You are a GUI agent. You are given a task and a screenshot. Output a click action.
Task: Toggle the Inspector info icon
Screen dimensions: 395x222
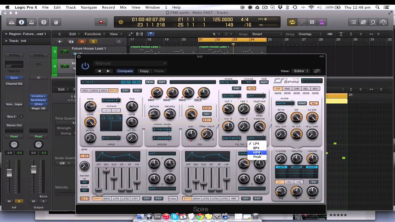pyautogui.click(x=21, y=22)
